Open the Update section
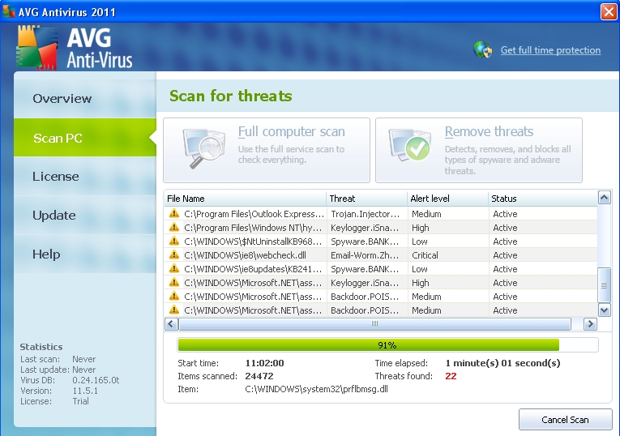This screenshot has width=620, height=436. [85, 215]
